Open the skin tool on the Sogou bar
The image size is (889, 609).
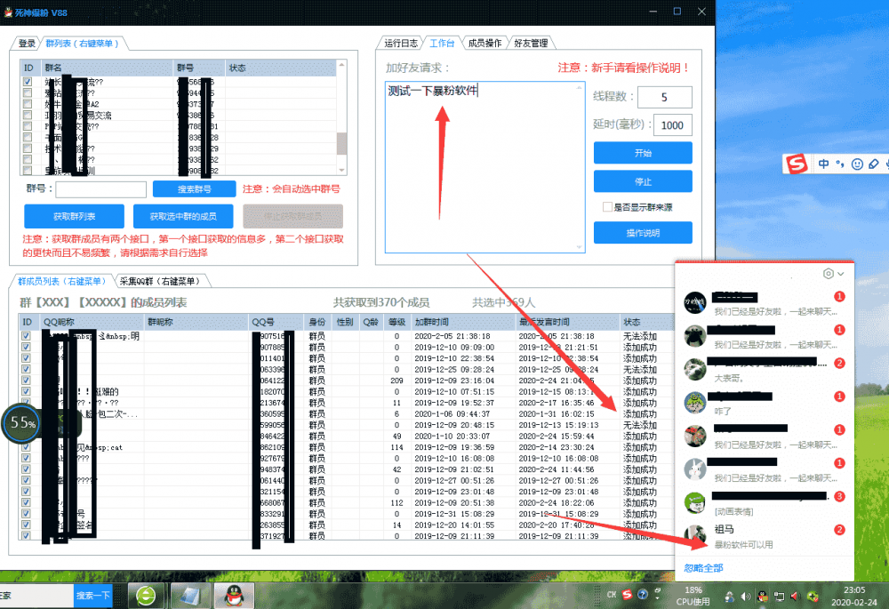(874, 164)
